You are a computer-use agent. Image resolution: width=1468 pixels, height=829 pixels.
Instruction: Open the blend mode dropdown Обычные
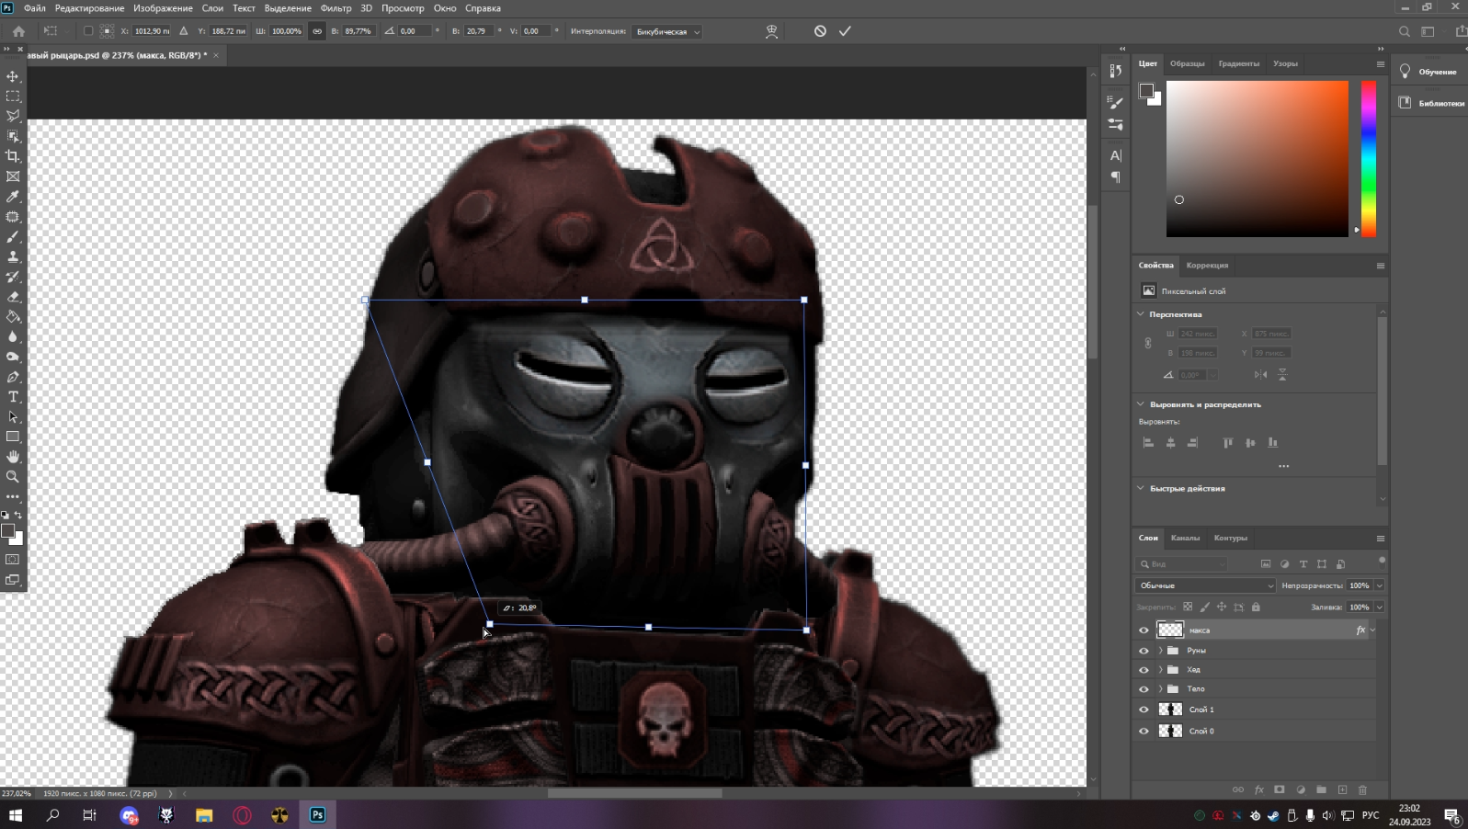coord(1205,585)
